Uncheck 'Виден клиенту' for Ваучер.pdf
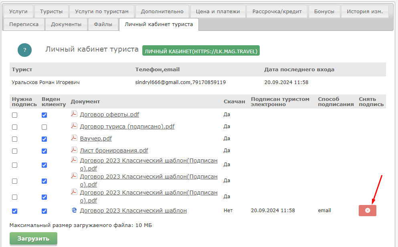398x247 pixels. click(x=44, y=139)
